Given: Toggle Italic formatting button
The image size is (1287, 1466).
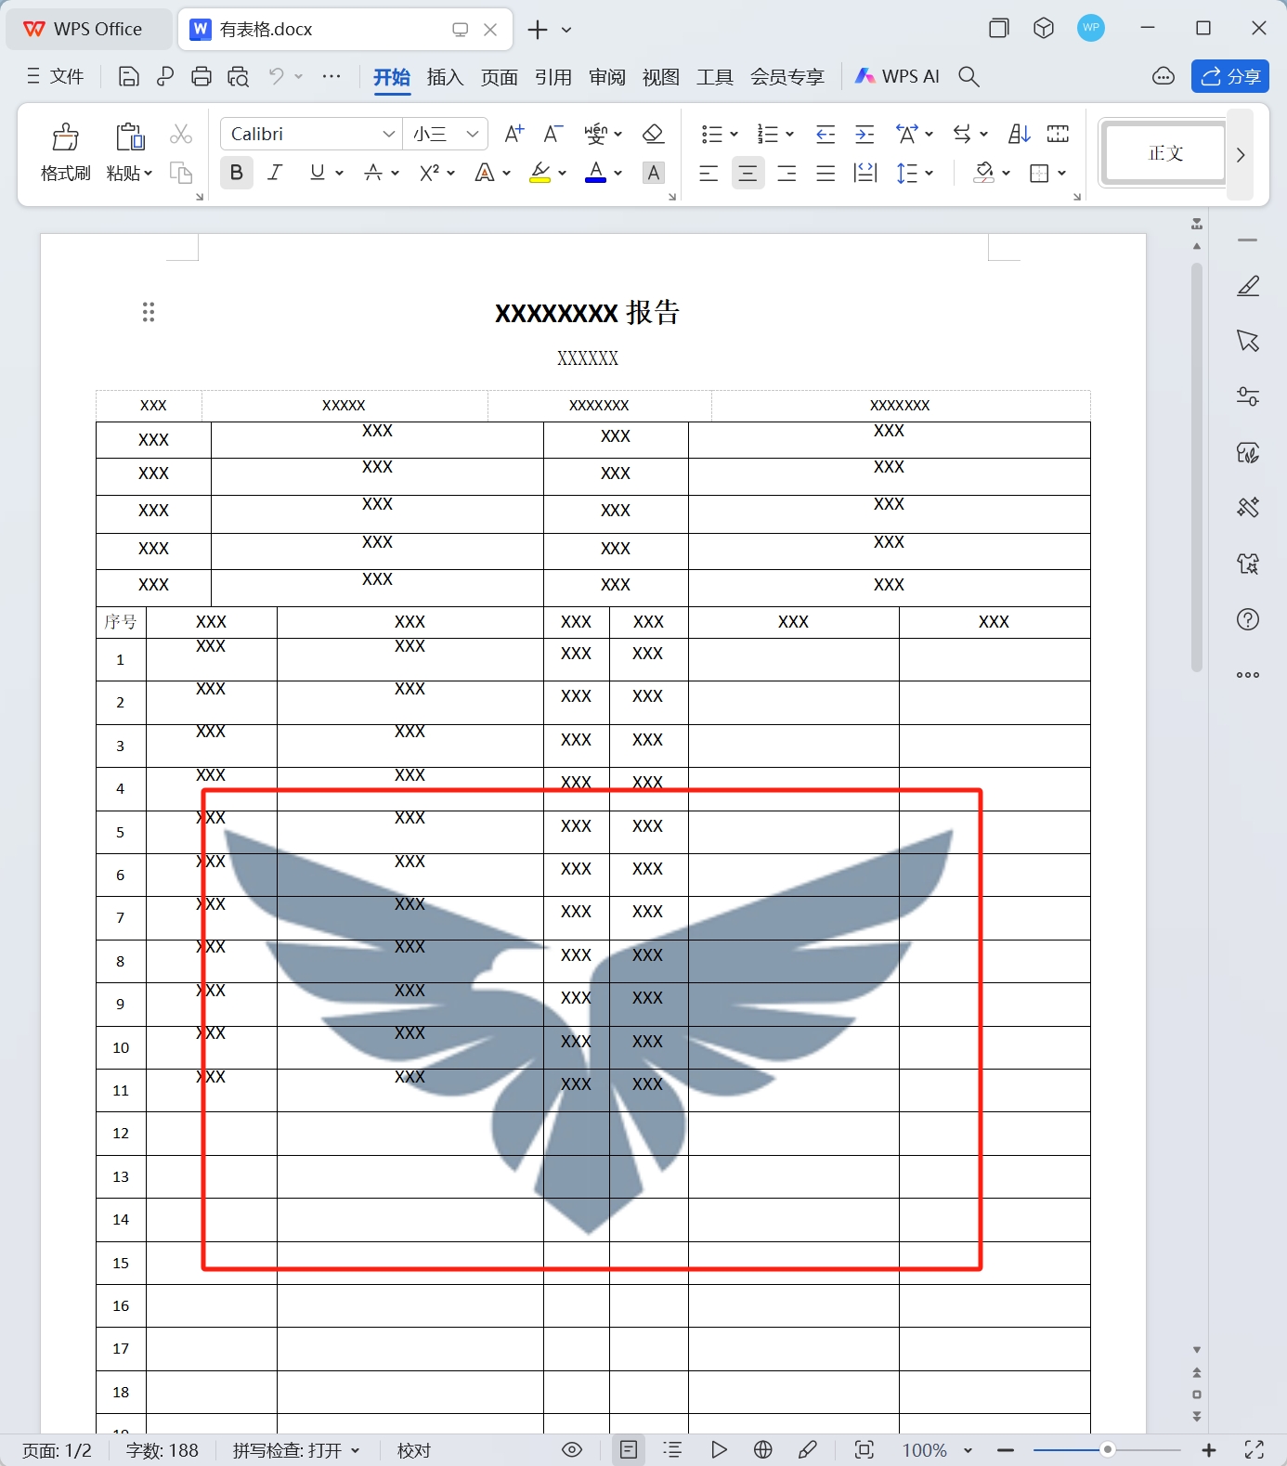Looking at the screenshot, I should 275,172.
